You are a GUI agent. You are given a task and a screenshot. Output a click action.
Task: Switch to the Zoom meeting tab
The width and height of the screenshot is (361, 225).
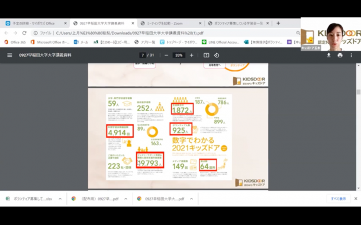tap(171, 23)
